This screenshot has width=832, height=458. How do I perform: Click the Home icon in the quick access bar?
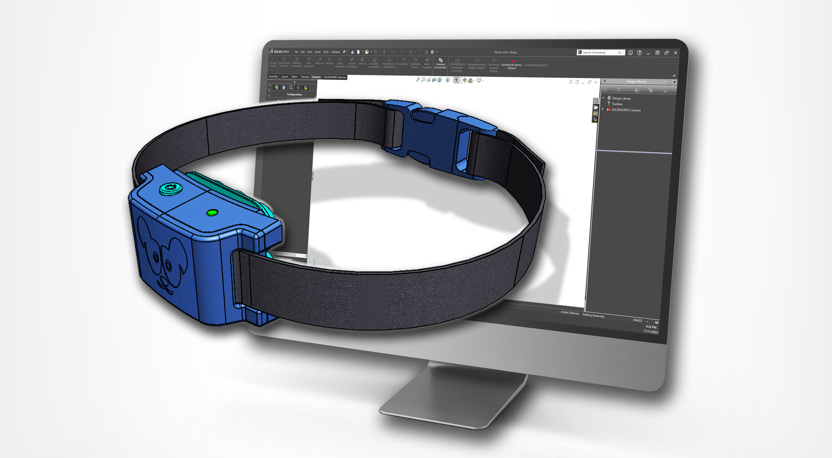tap(352, 52)
